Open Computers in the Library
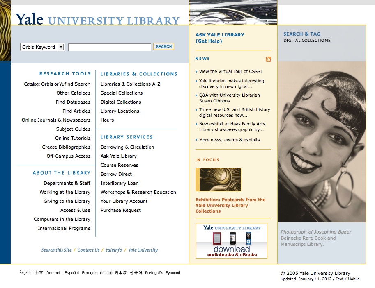 pos(62,219)
